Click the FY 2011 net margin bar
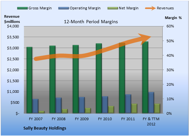Image resolution: width=189 pixels, height=136 pixels. [x=134, y=108]
